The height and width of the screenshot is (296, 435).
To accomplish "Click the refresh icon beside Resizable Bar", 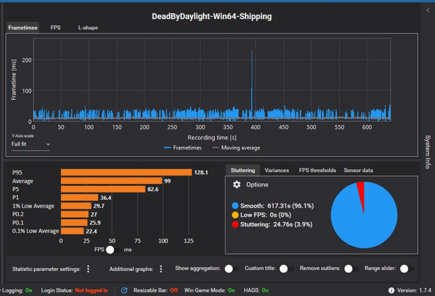I will 124,290.
